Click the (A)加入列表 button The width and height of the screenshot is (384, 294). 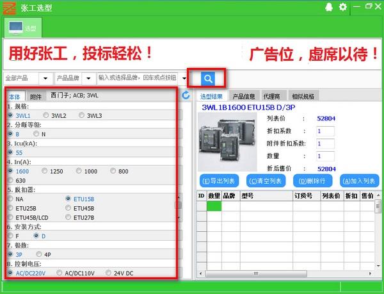point(359,181)
